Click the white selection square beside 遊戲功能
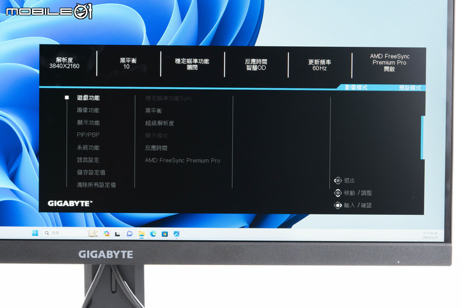The height and width of the screenshot is (308, 462). (67, 98)
